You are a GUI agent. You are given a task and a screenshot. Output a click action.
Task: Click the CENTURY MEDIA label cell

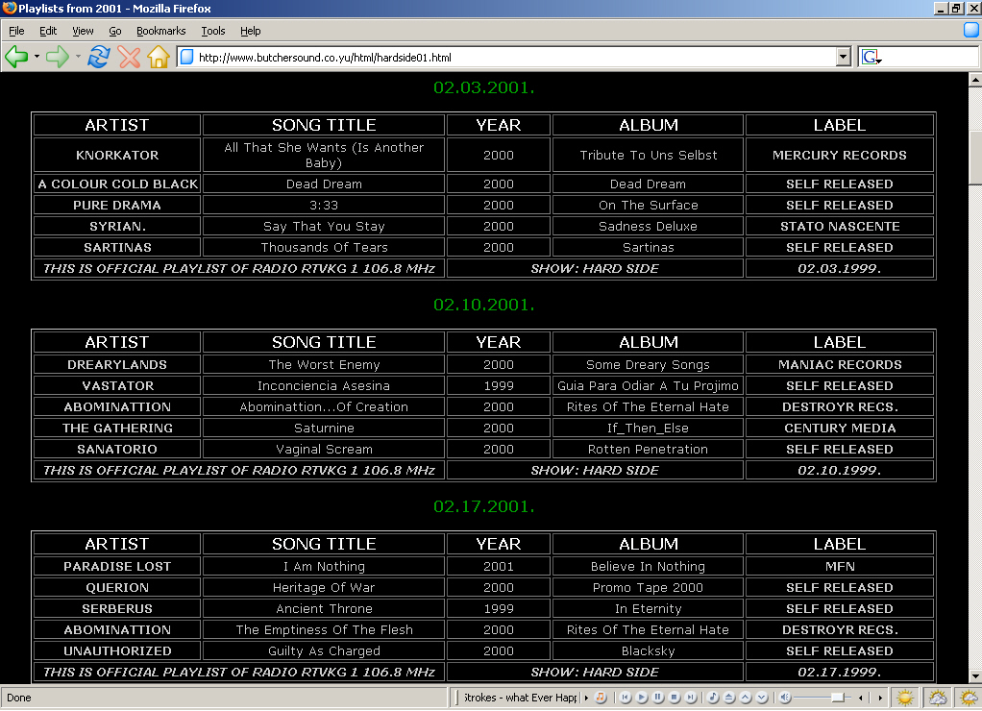(839, 428)
